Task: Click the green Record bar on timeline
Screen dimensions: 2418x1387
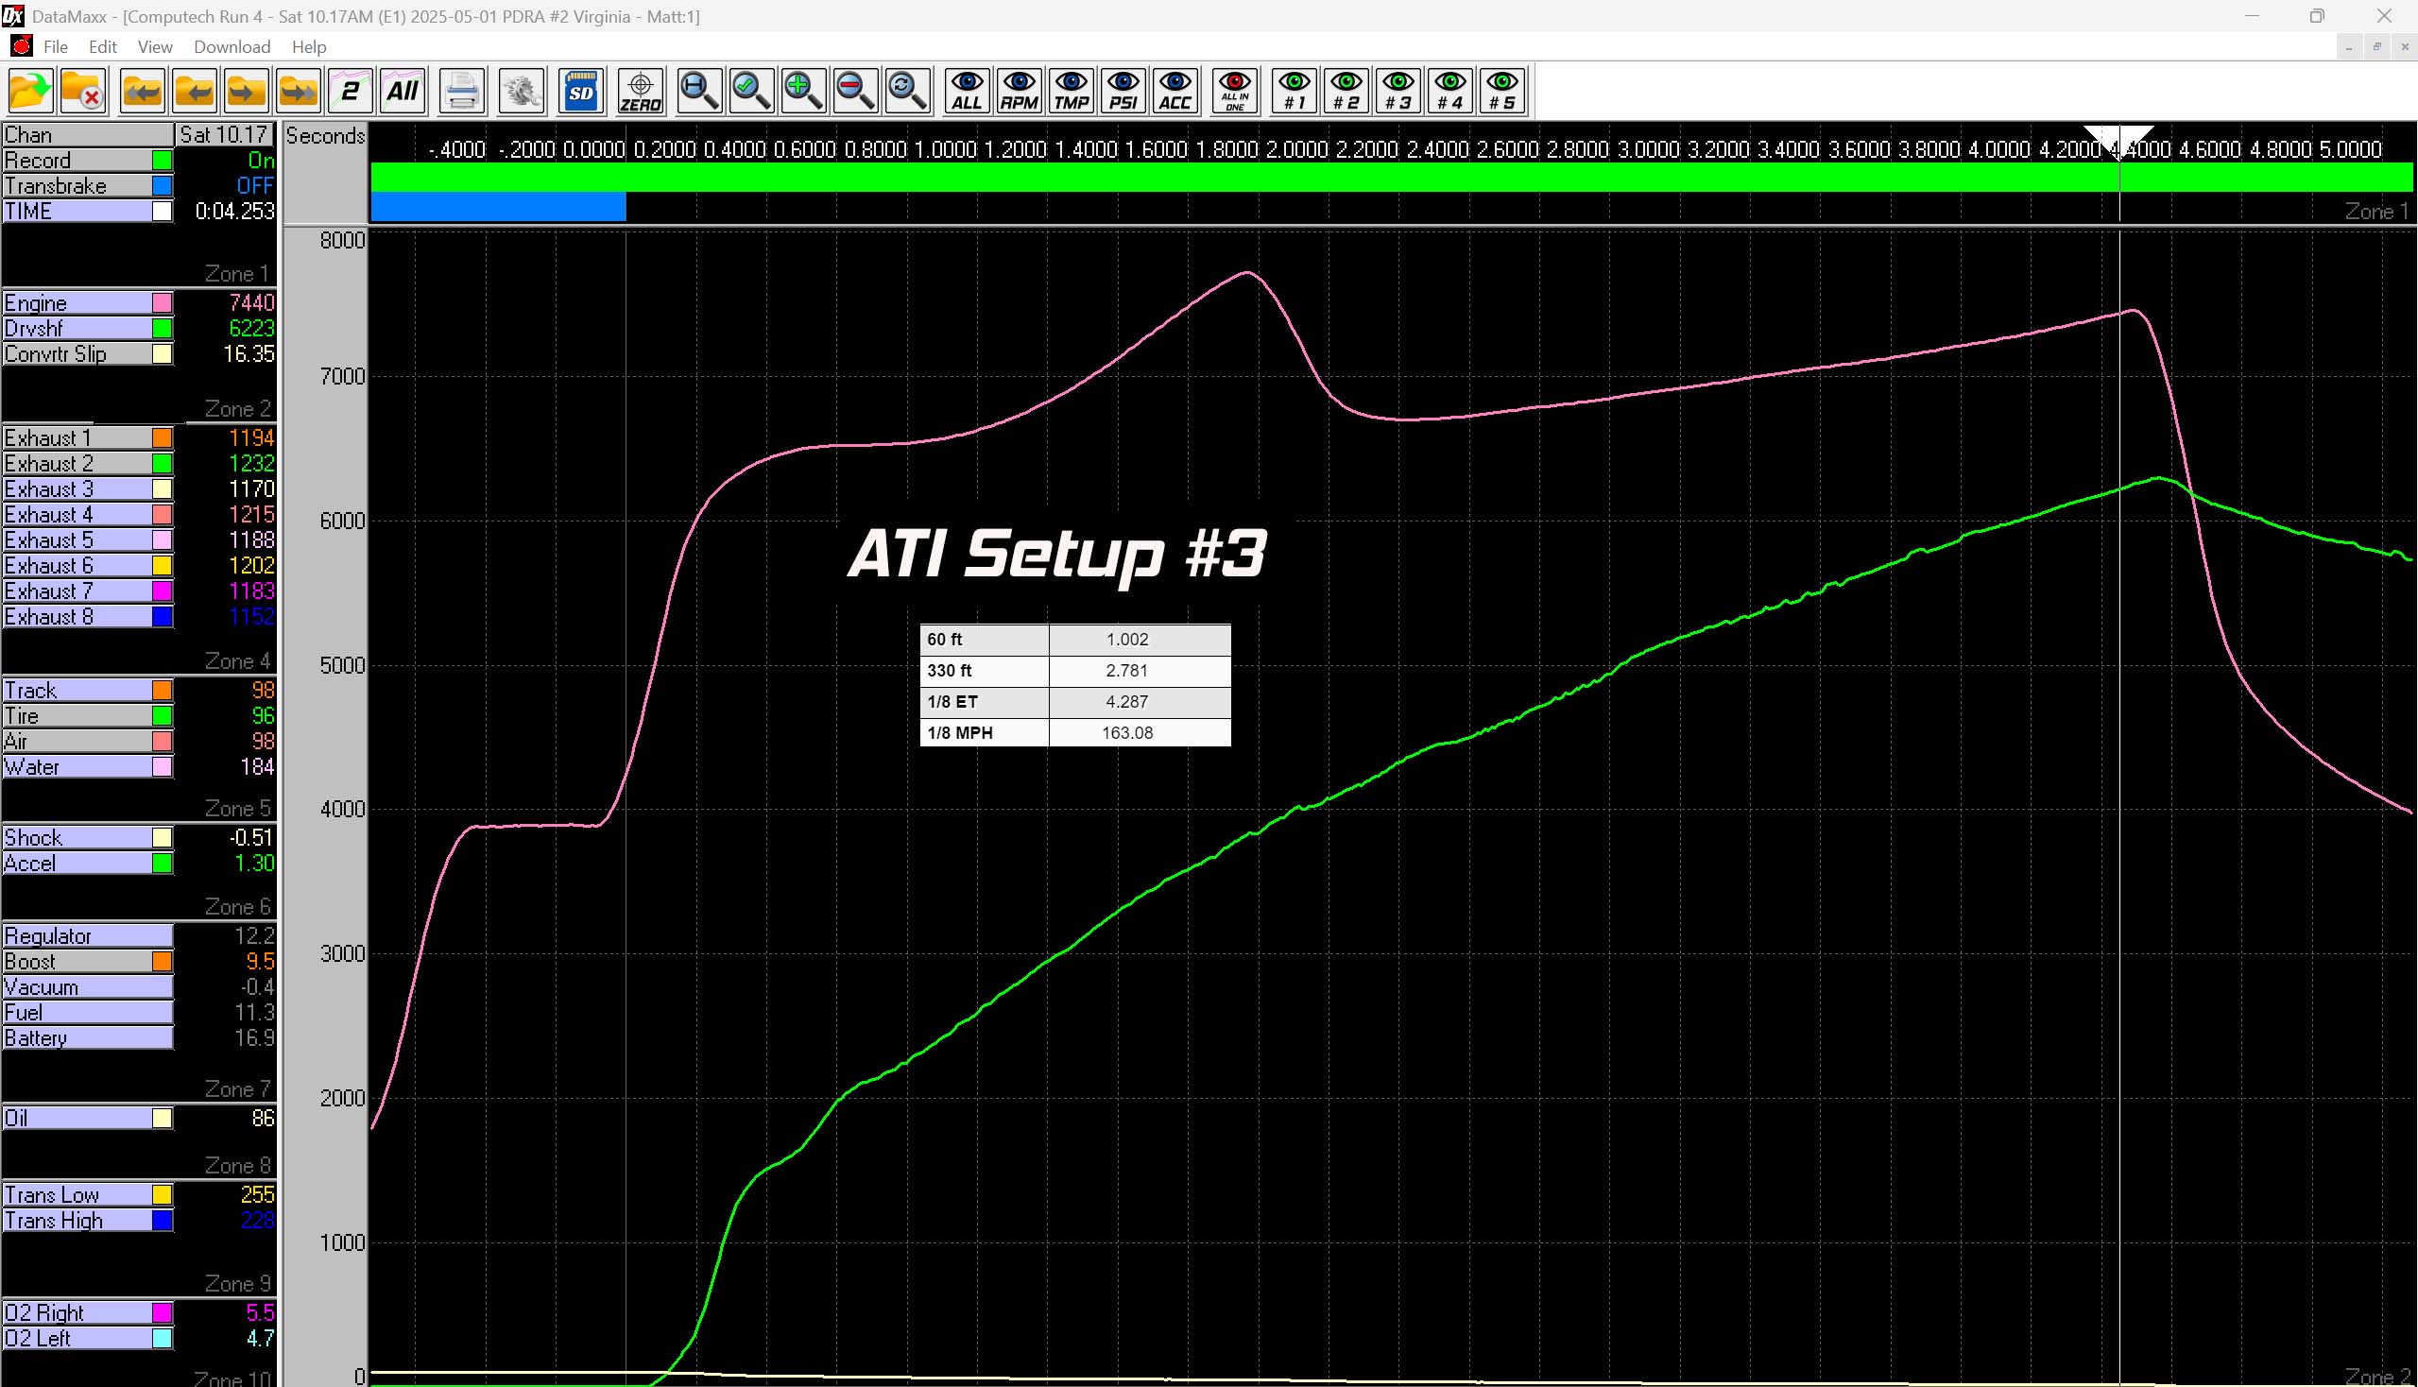Action: tap(1391, 178)
